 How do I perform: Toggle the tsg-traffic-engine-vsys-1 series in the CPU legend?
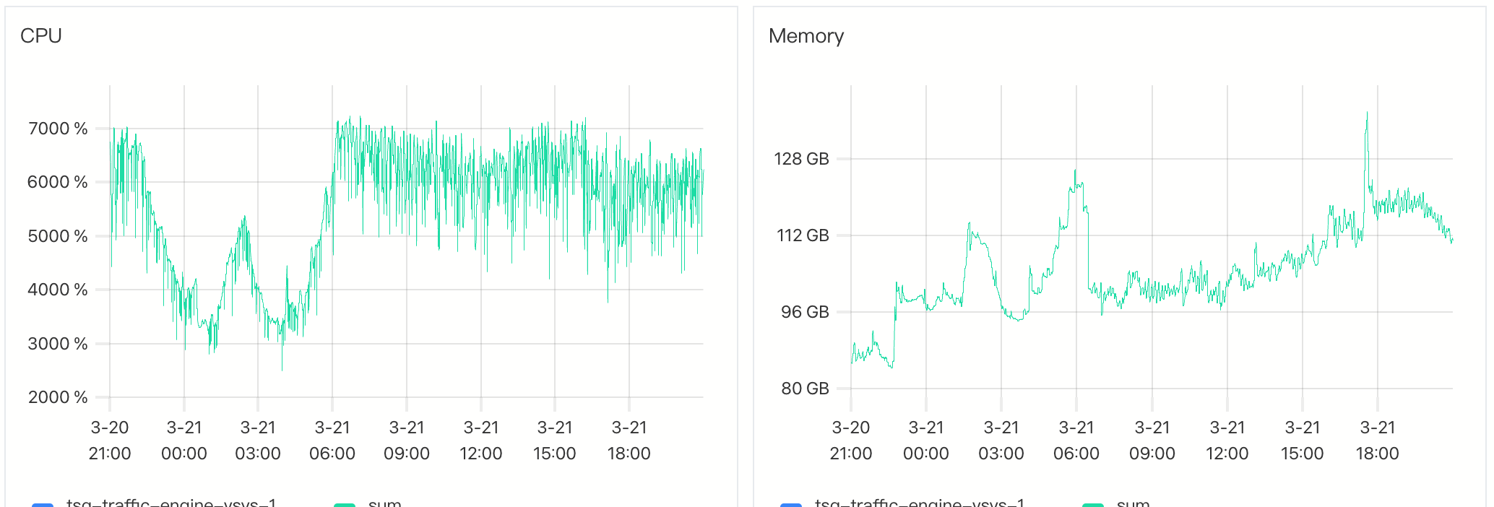point(171,503)
